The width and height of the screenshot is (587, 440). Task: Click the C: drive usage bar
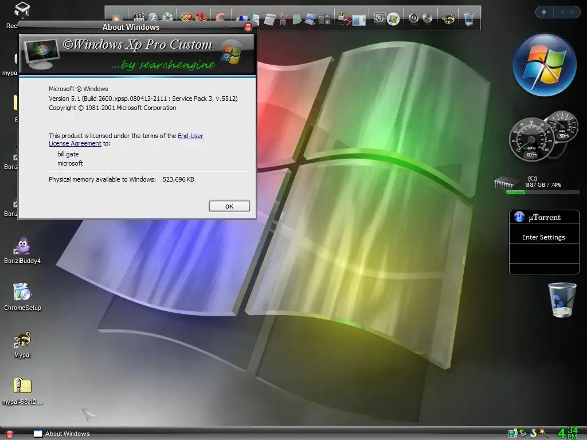(x=542, y=192)
